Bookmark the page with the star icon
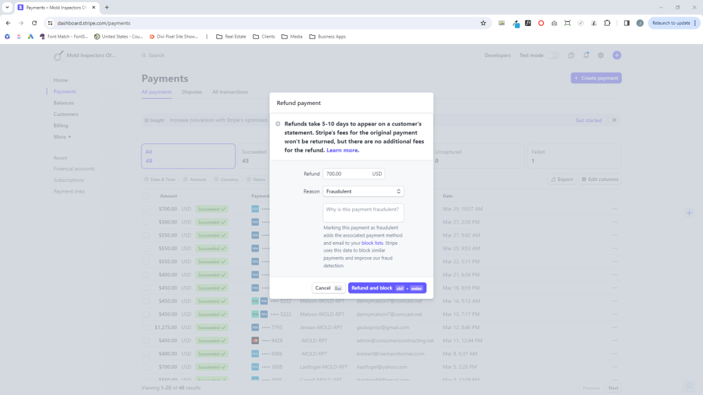Viewport: 703px width, 395px height. point(483,23)
